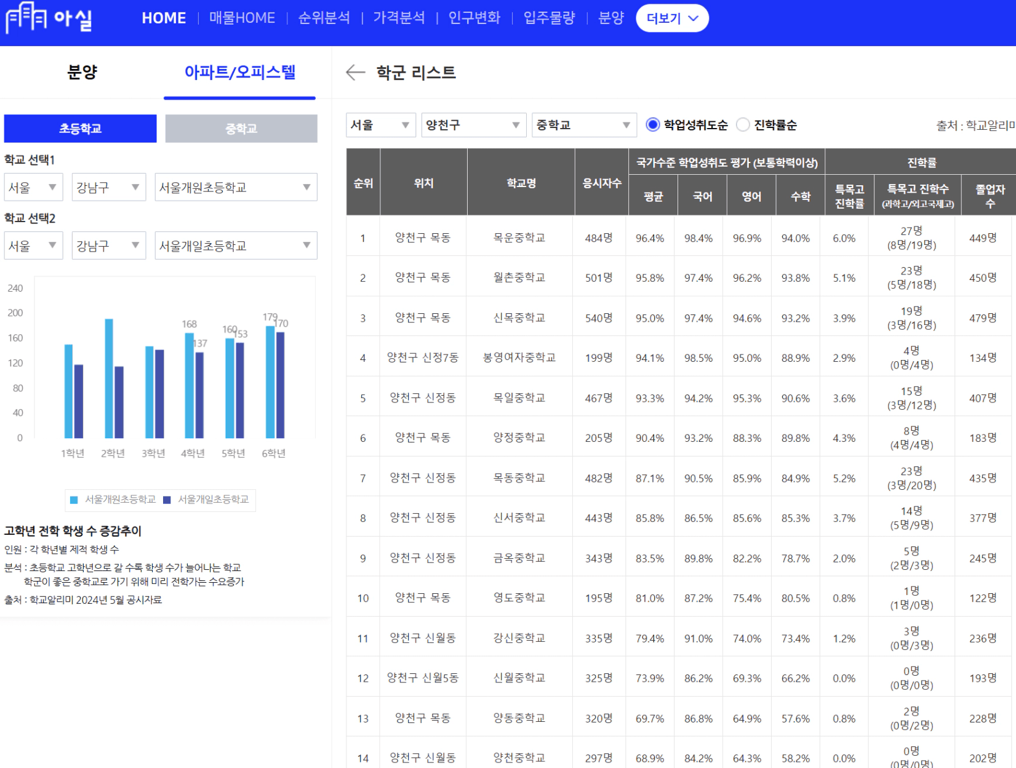Open the 서울개원초등학교 school dropdown
Screen dimensions: 1016x768
[x=236, y=188]
